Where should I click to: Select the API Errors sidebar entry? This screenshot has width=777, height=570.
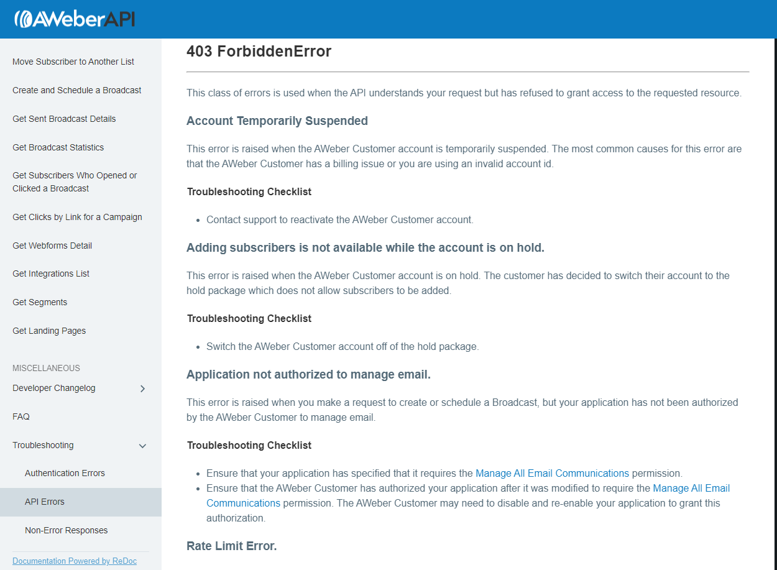point(81,502)
